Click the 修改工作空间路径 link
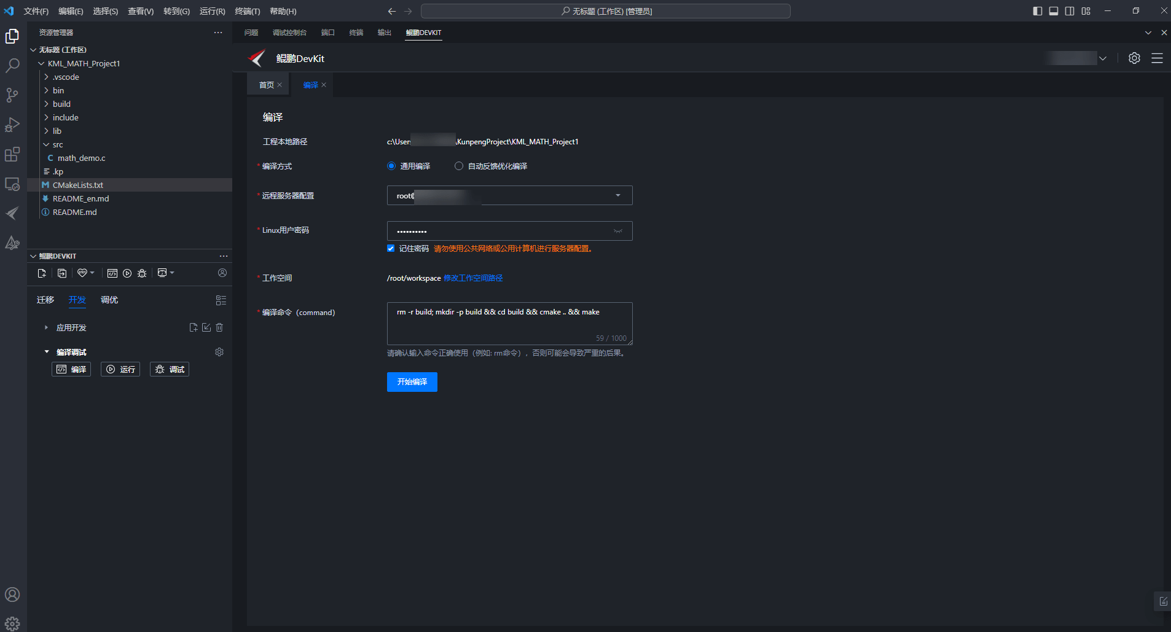 (473, 278)
